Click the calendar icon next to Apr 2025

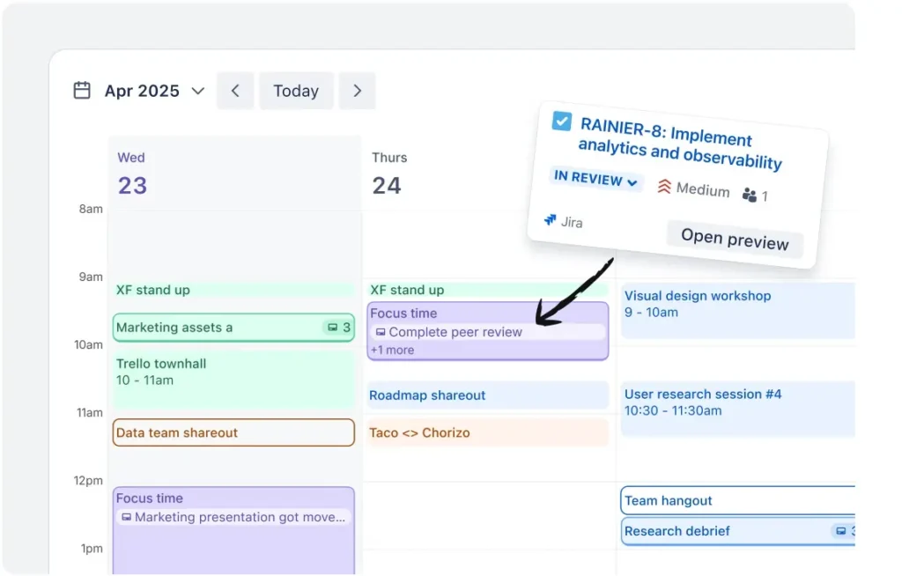82,90
